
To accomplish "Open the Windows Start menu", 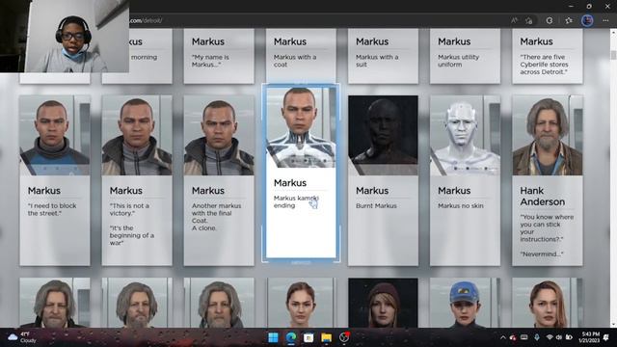I will point(273,337).
